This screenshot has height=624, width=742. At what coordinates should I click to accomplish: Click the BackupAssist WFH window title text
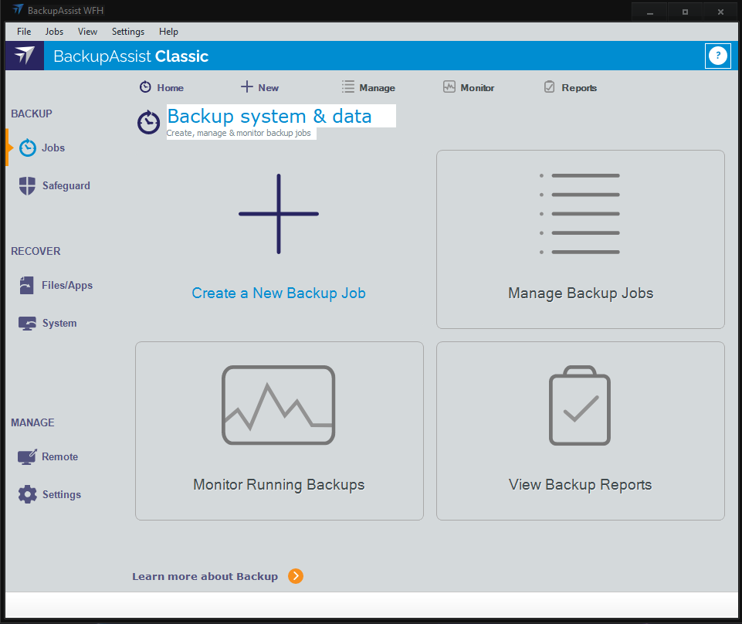[66, 10]
